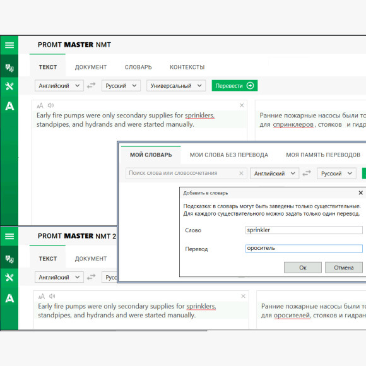This screenshot has width=366, height=366.
Task: Close the Добавить в словарь dialog
Action: (x=360, y=193)
